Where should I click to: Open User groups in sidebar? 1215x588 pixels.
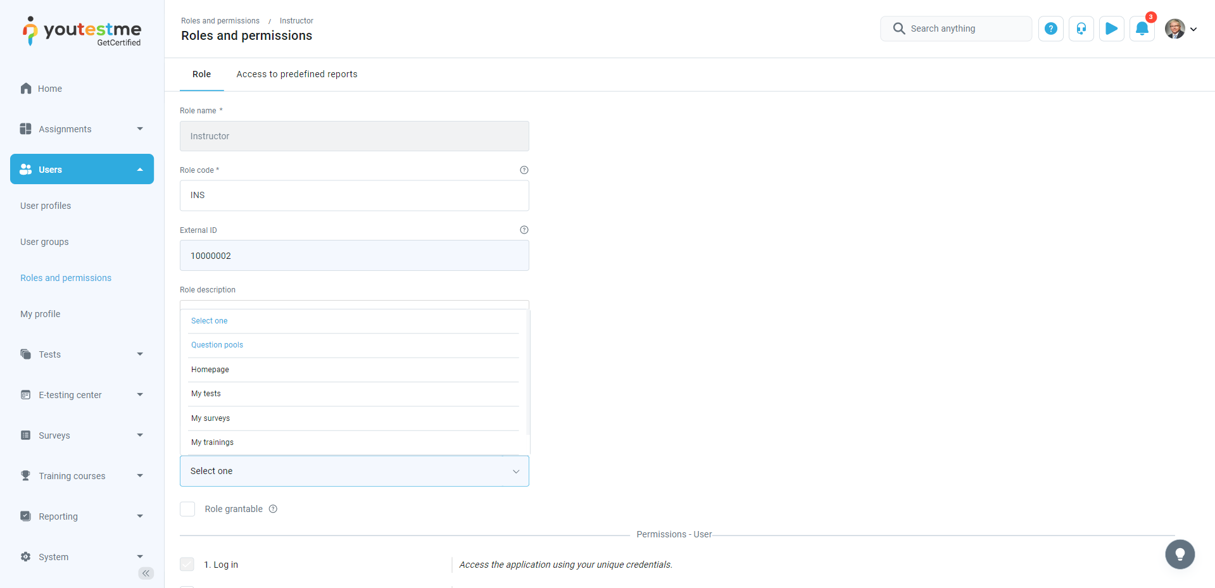tap(44, 242)
